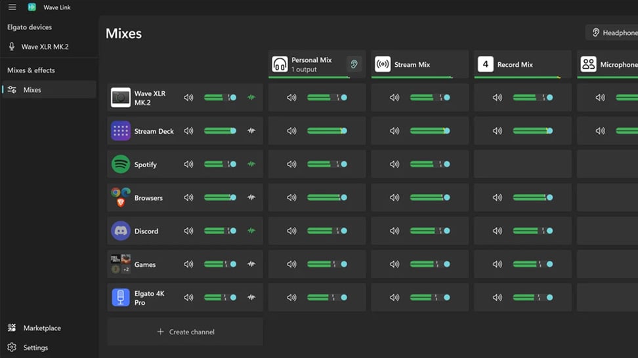This screenshot has height=358, width=638.
Task: Mute Spotify in Personal Mix
Action: point(291,164)
